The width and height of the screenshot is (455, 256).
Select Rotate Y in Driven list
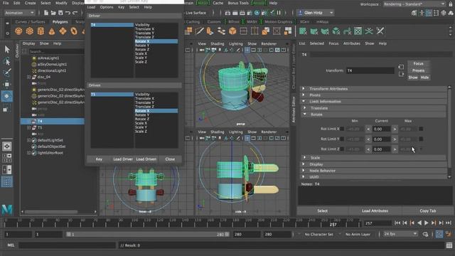coord(156,115)
